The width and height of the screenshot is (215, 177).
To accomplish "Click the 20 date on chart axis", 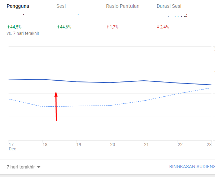I will tap(112, 145).
